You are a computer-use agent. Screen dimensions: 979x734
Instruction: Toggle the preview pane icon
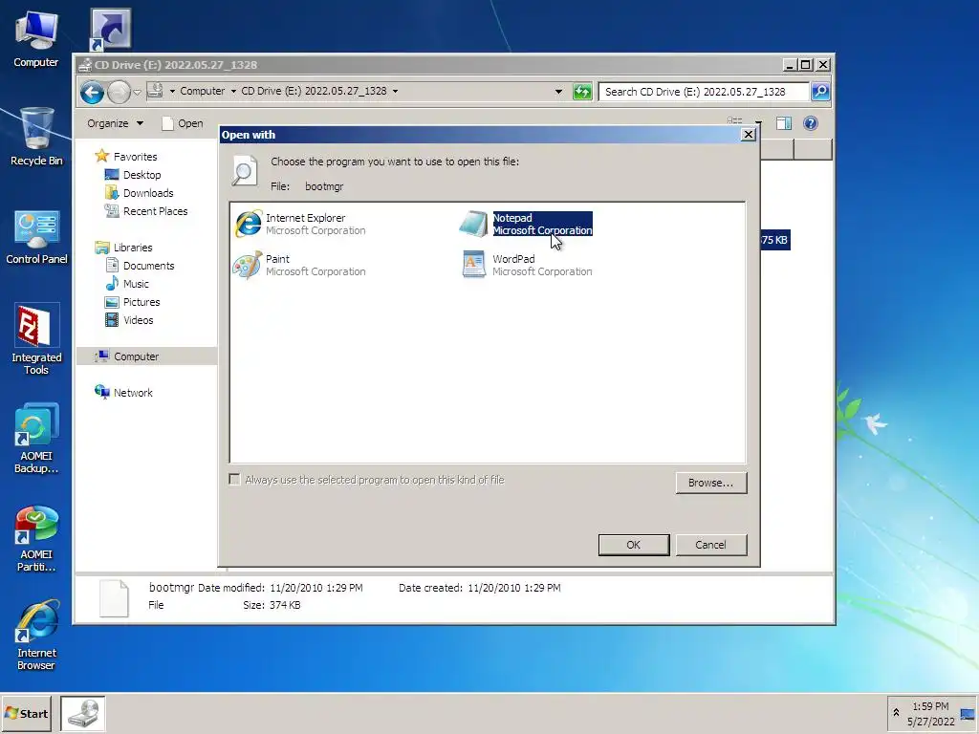(x=784, y=123)
